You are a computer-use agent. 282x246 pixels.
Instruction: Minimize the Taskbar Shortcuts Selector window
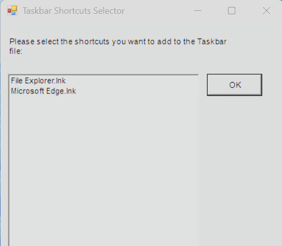[x=197, y=11]
